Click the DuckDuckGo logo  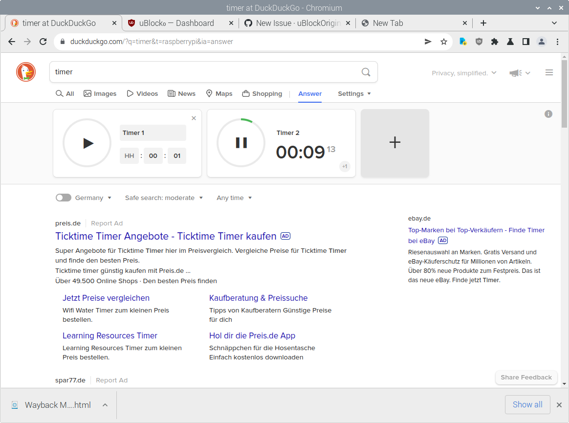pyautogui.click(x=25, y=72)
